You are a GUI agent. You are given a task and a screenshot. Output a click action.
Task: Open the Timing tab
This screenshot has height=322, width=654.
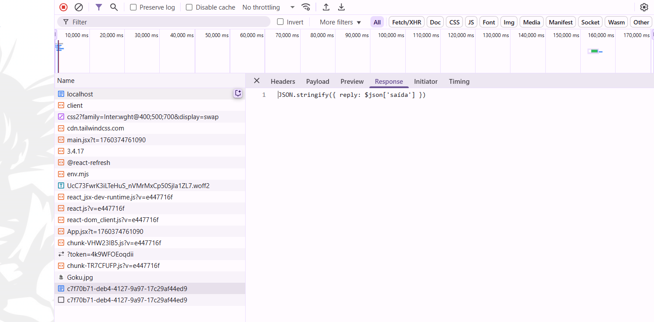(x=459, y=82)
